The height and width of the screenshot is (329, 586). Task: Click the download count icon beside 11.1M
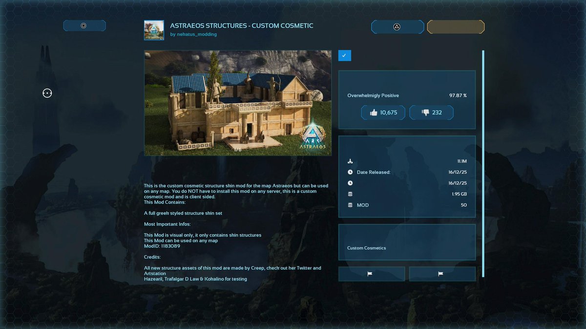tap(350, 161)
